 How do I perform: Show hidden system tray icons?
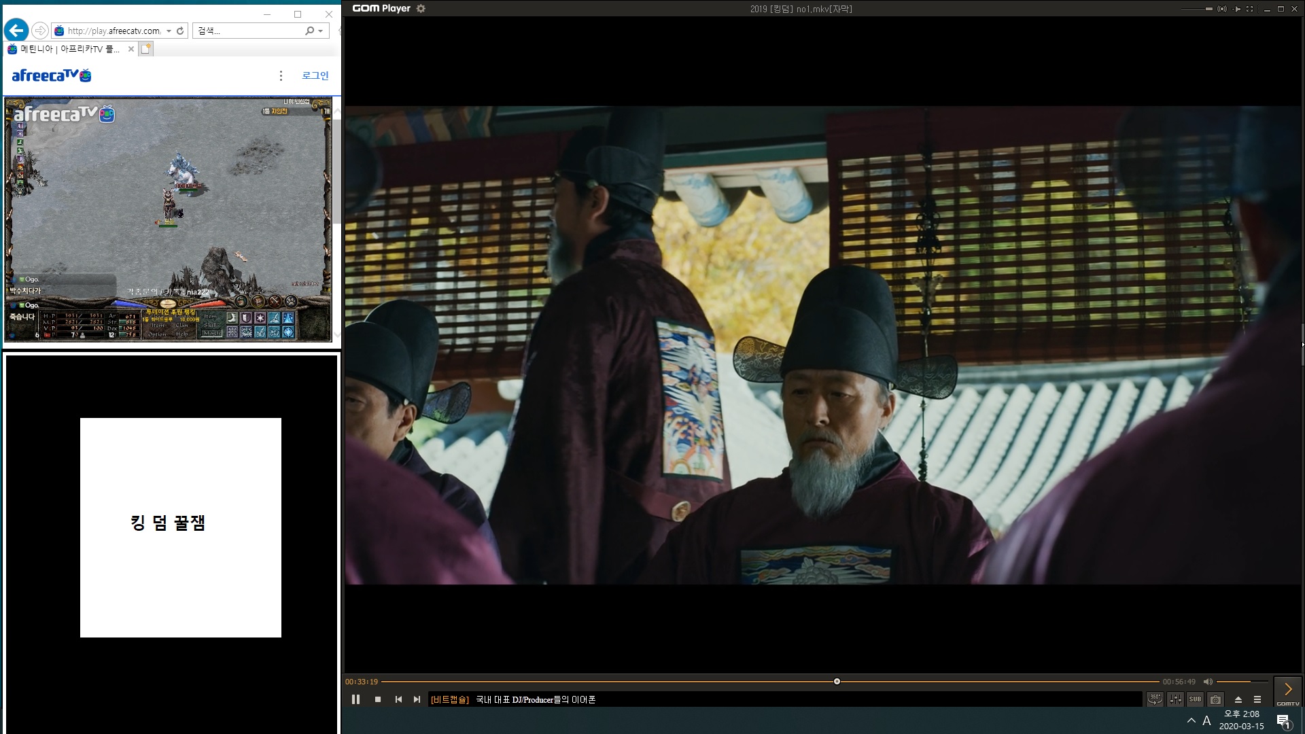pyautogui.click(x=1191, y=720)
